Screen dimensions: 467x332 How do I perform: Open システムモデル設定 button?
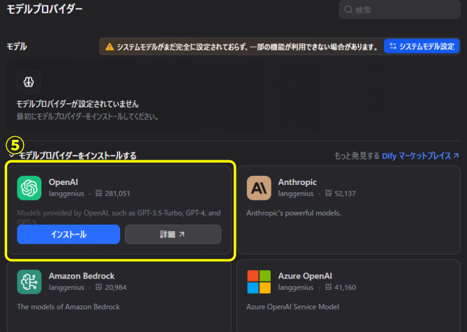coord(422,46)
